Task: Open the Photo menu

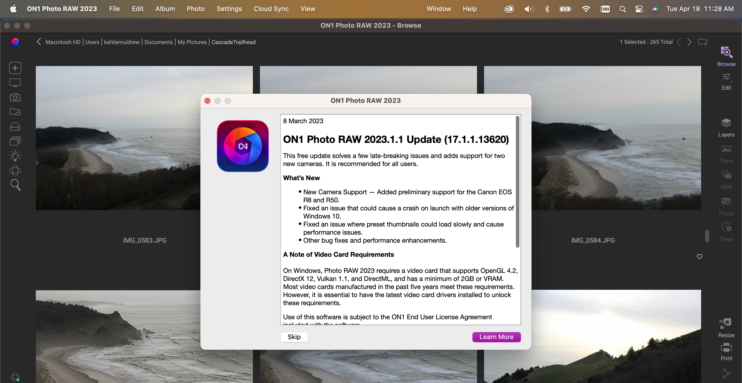Action: [x=196, y=9]
